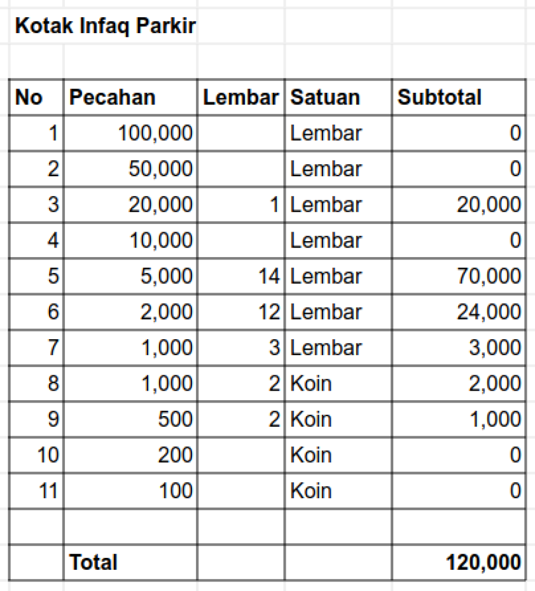
Task: Click the 10,000 denomination cell
Action: (130, 241)
